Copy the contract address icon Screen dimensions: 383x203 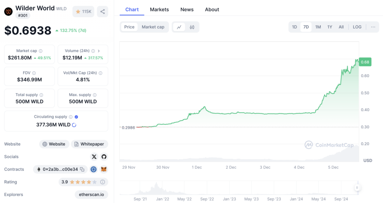click(x=82, y=169)
